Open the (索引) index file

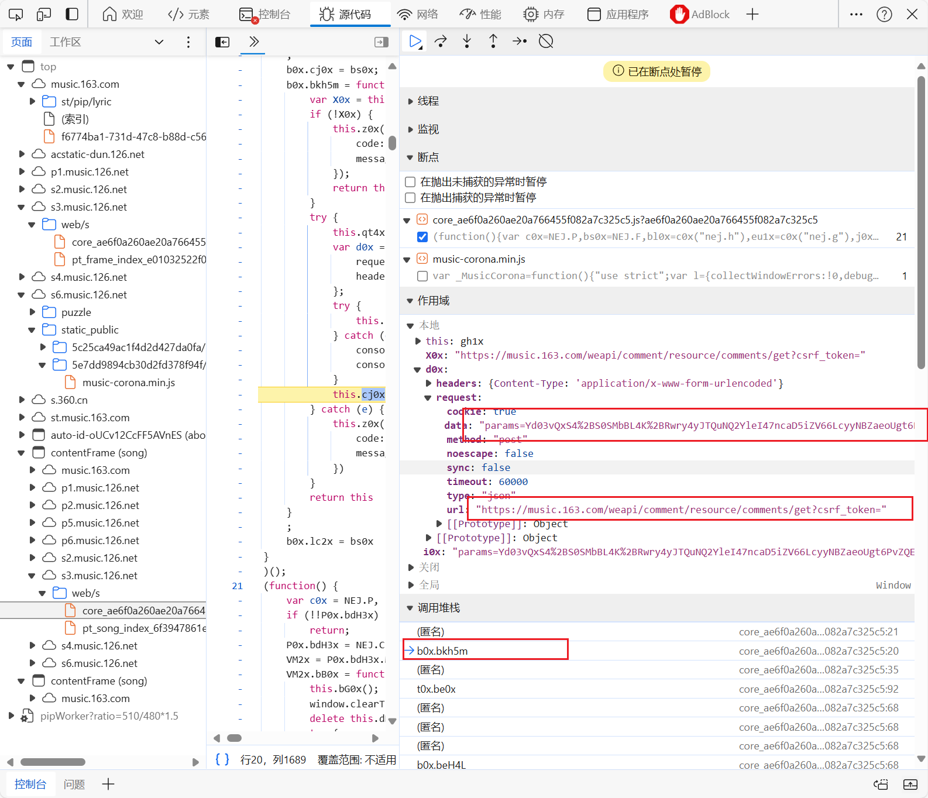pyautogui.click(x=75, y=119)
